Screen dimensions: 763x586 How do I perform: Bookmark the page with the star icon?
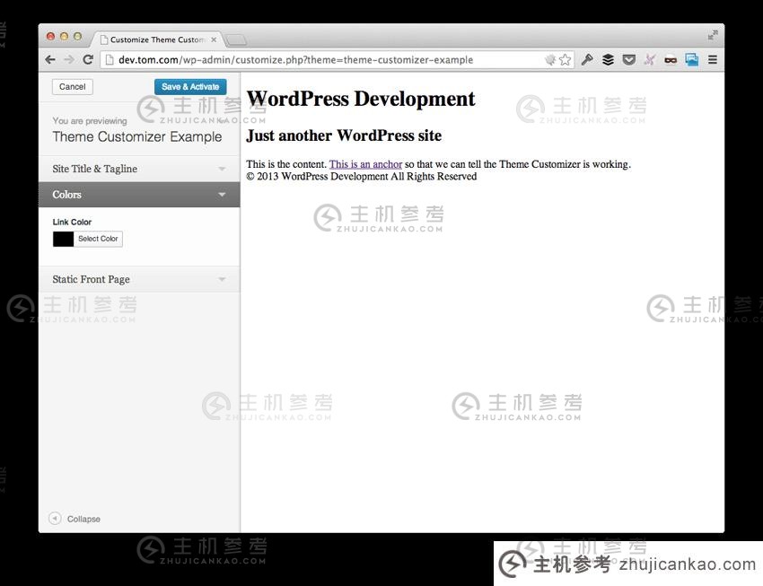tap(565, 60)
